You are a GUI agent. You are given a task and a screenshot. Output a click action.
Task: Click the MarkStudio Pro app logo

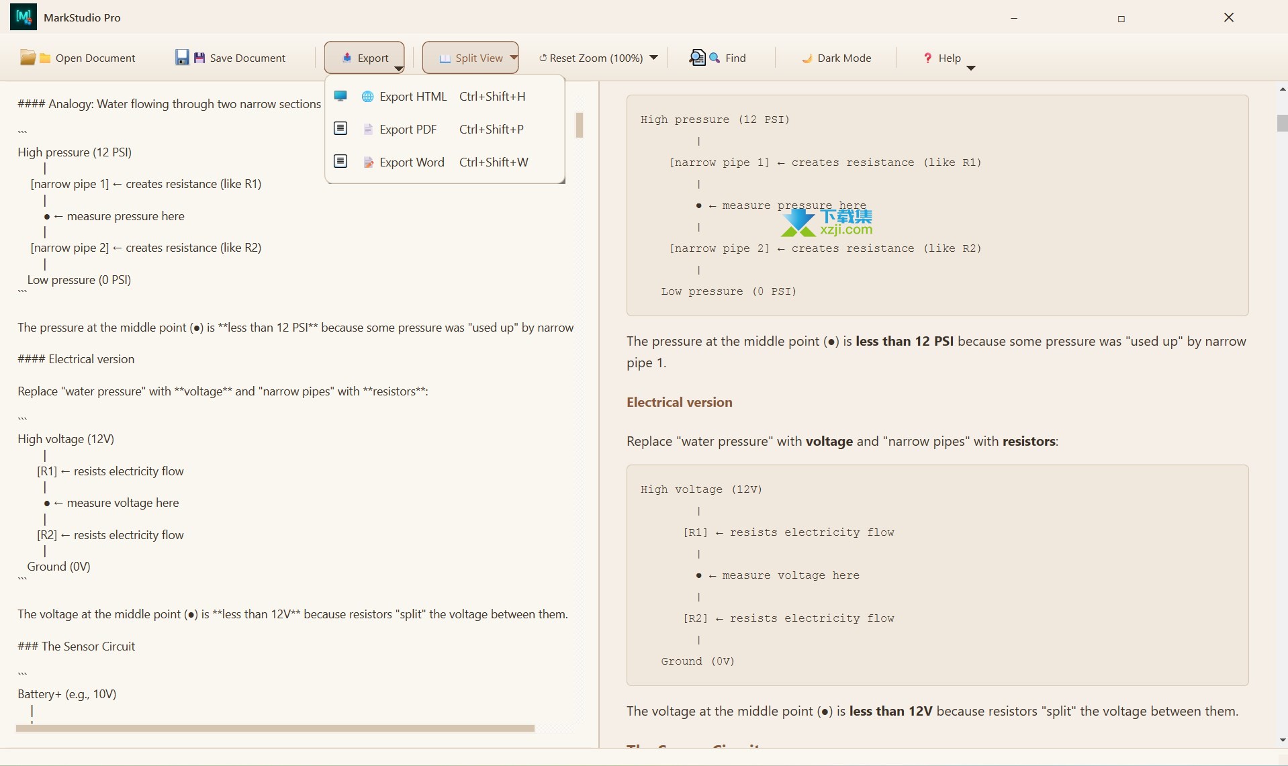[x=24, y=17]
